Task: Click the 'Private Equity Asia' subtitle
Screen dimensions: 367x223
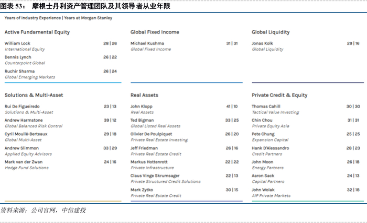Action: point(271,126)
